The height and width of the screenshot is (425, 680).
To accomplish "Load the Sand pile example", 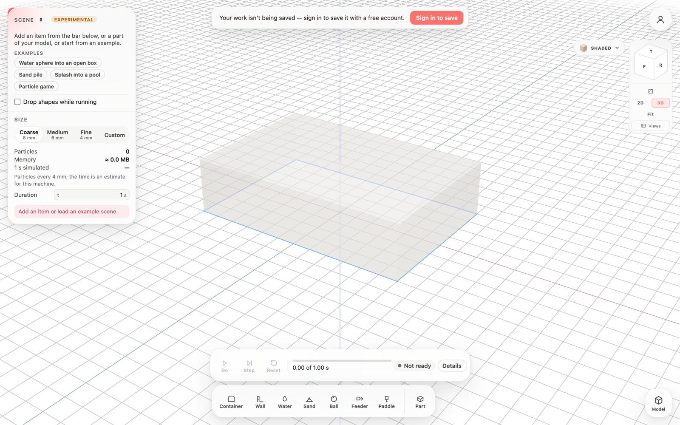I will coord(31,75).
